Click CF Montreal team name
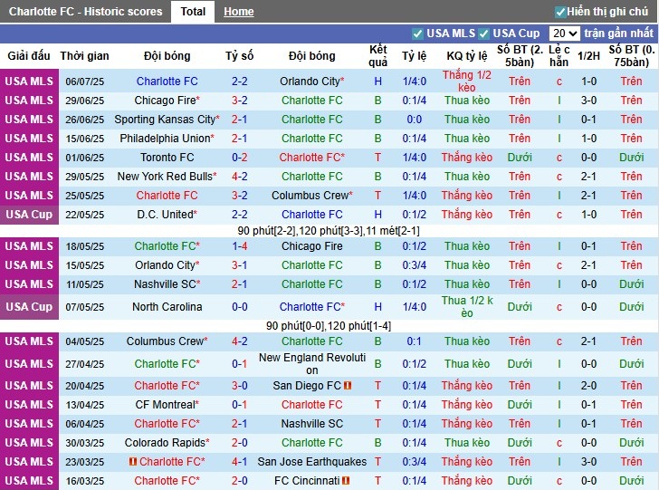The image size is (659, 490). click(165, 404)
